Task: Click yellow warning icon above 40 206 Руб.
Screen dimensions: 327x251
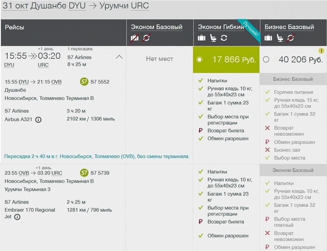Action: click(321, 51)
